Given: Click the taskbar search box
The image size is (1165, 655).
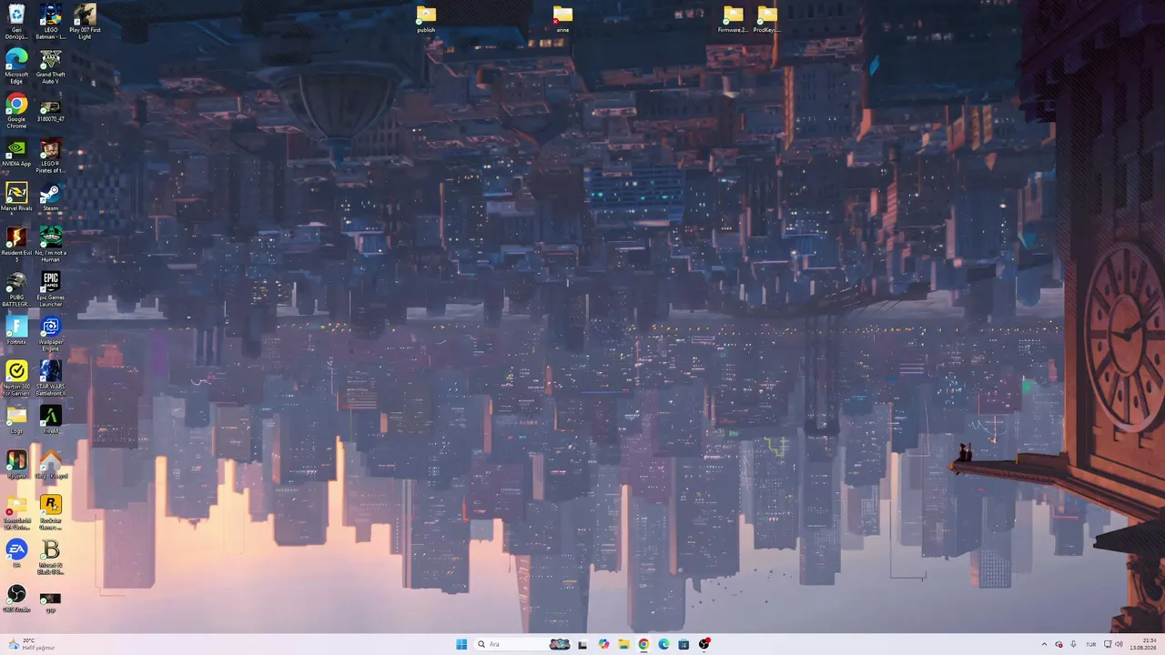Looking at the screenshot, I should point(522,644).
